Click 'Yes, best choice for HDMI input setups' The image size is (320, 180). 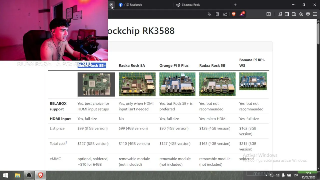(x=93, y=106)
